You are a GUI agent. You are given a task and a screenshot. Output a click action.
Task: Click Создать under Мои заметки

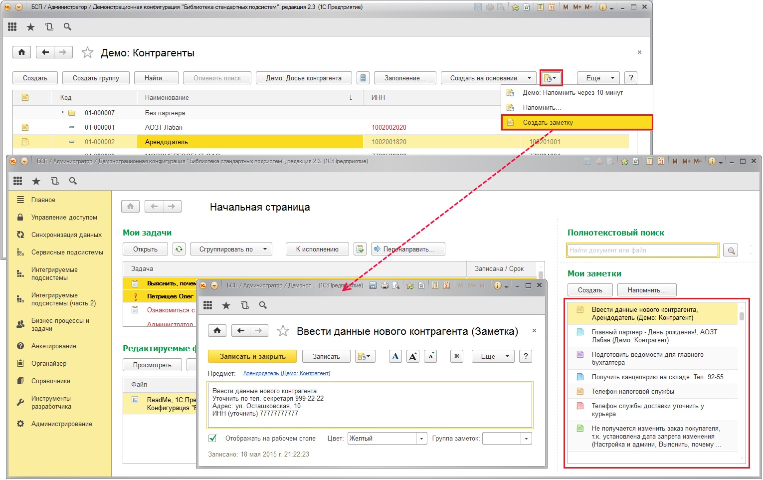click(590, 290)
